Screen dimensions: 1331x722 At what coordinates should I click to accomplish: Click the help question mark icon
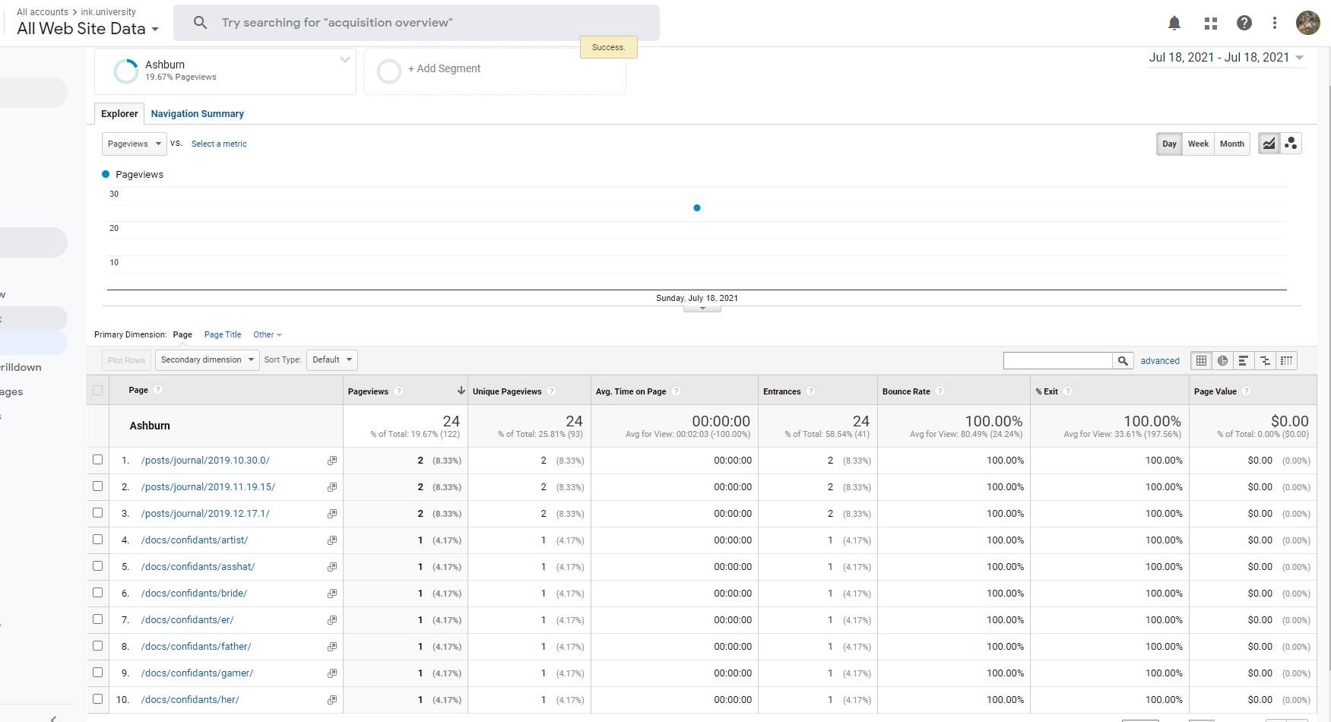(1244, 23)
